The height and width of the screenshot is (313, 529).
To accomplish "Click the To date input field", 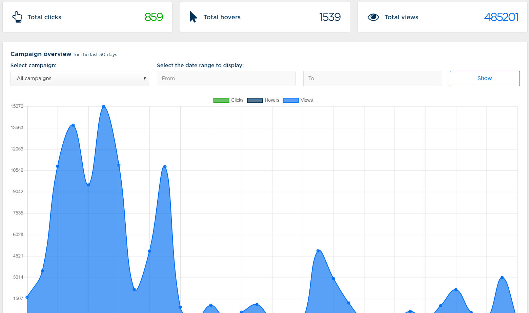I will (x=372, y=78).
